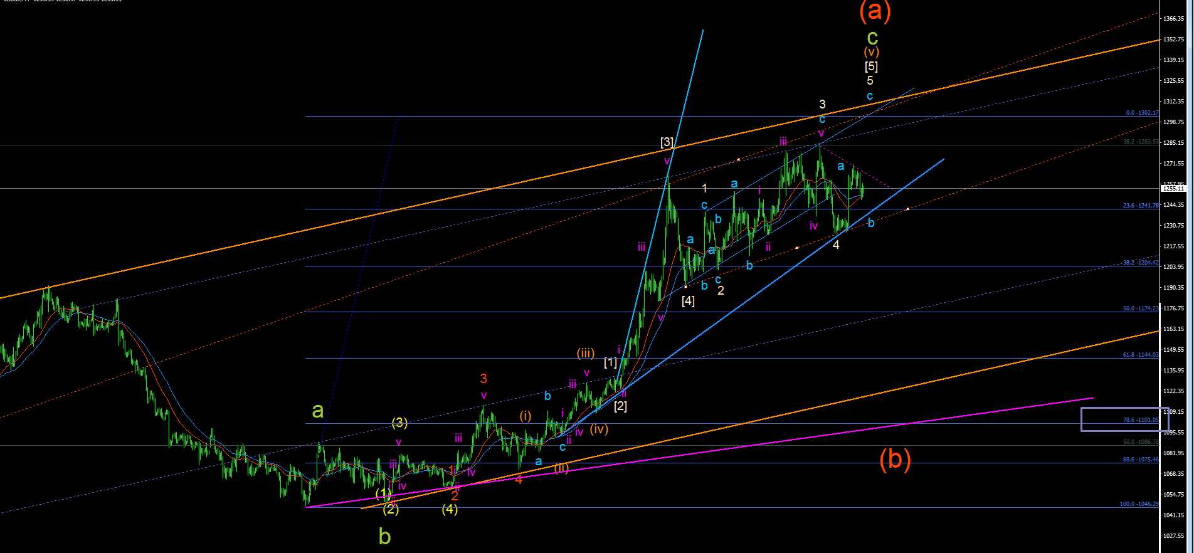The image size is (1194, 553).
Task: Click 1325.55 on the price axis
Action: [1173, 81]
